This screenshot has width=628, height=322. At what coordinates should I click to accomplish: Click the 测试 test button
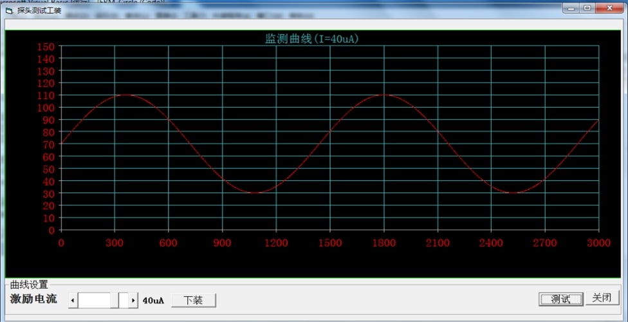point(560,299)
